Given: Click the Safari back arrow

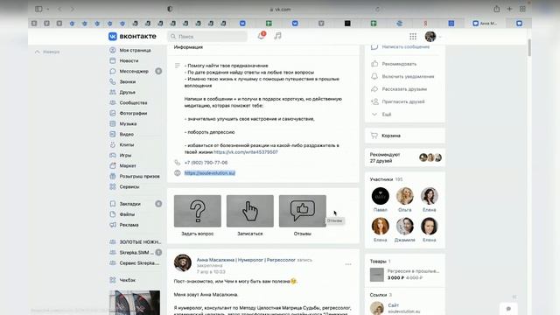Looking at the screenshot, I should [59, 9].
